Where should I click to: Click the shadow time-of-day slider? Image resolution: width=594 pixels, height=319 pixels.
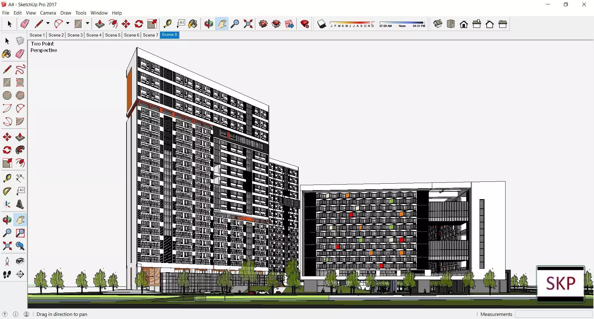coord(402,24)
